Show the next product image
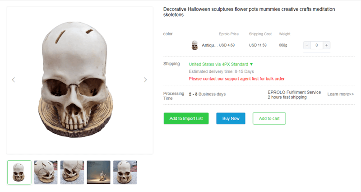361x192 pixels. click(145, 80)
